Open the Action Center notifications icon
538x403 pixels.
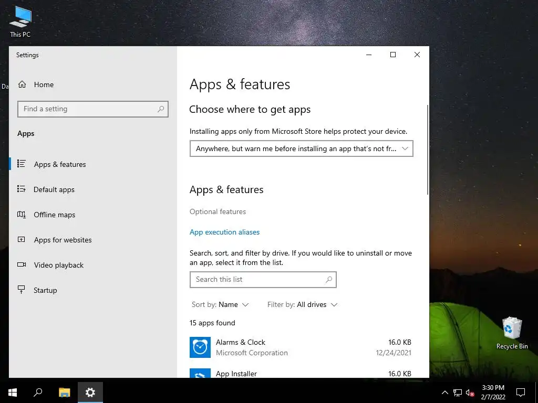point(521,393)
